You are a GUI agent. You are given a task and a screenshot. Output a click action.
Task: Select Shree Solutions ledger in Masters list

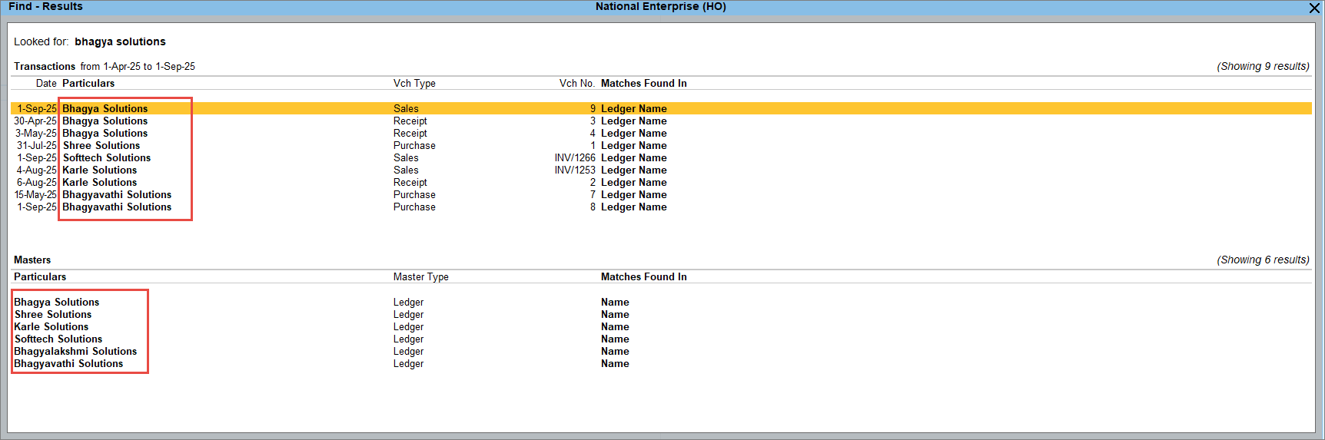52,315
